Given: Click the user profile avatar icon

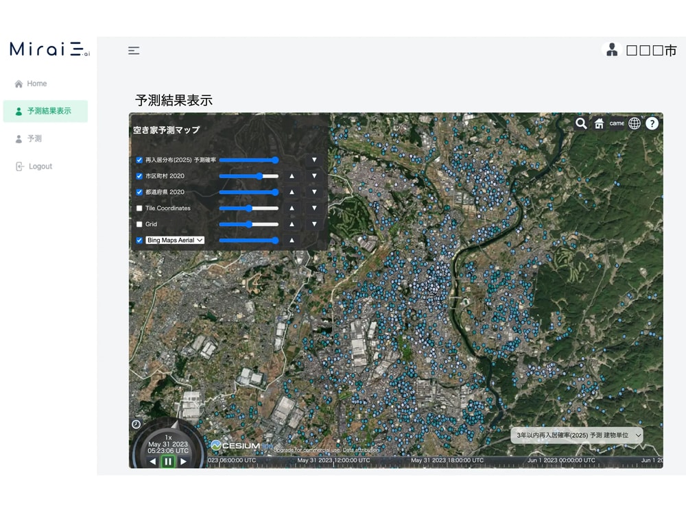Looking at the screenshot, I should (x=611, y=50).
